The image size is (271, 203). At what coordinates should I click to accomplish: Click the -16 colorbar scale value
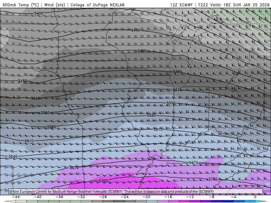pos(168,197)
